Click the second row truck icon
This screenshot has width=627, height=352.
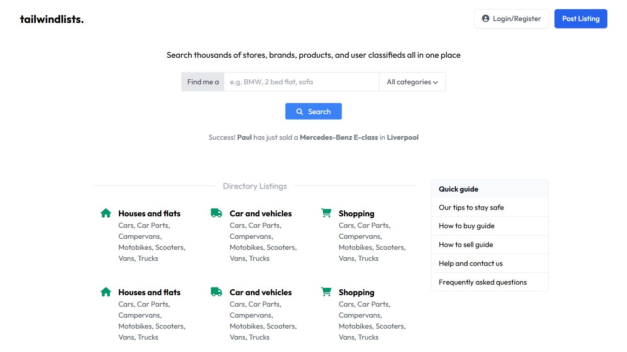217,292
